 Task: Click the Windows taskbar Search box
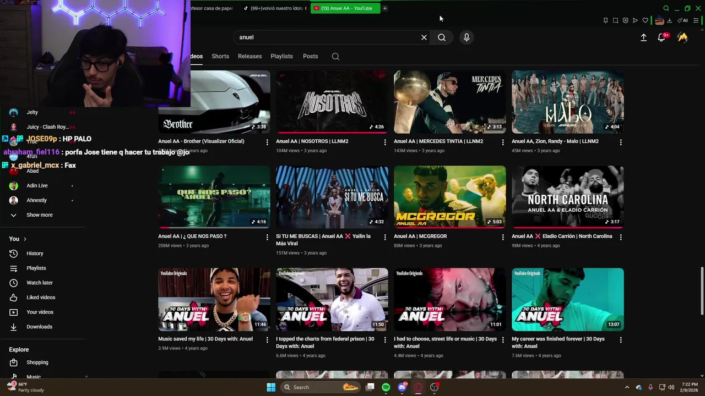click(321, 387)
